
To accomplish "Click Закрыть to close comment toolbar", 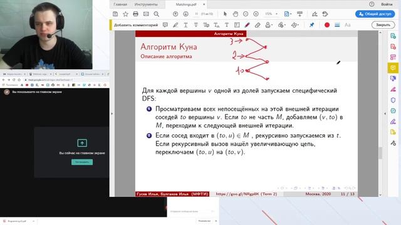I will (383, 25).
